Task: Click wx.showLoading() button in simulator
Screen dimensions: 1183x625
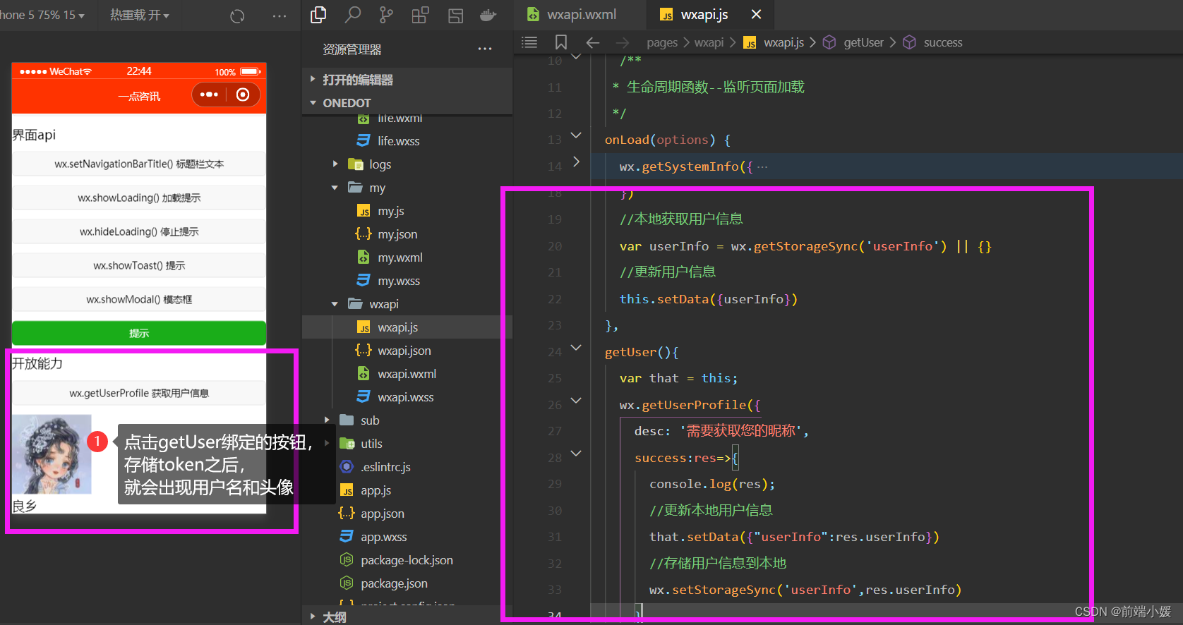Action: (x=139, y=198)
